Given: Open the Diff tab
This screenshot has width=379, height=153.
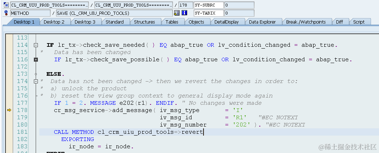Looking at the screenshot, I should point(339,22).
